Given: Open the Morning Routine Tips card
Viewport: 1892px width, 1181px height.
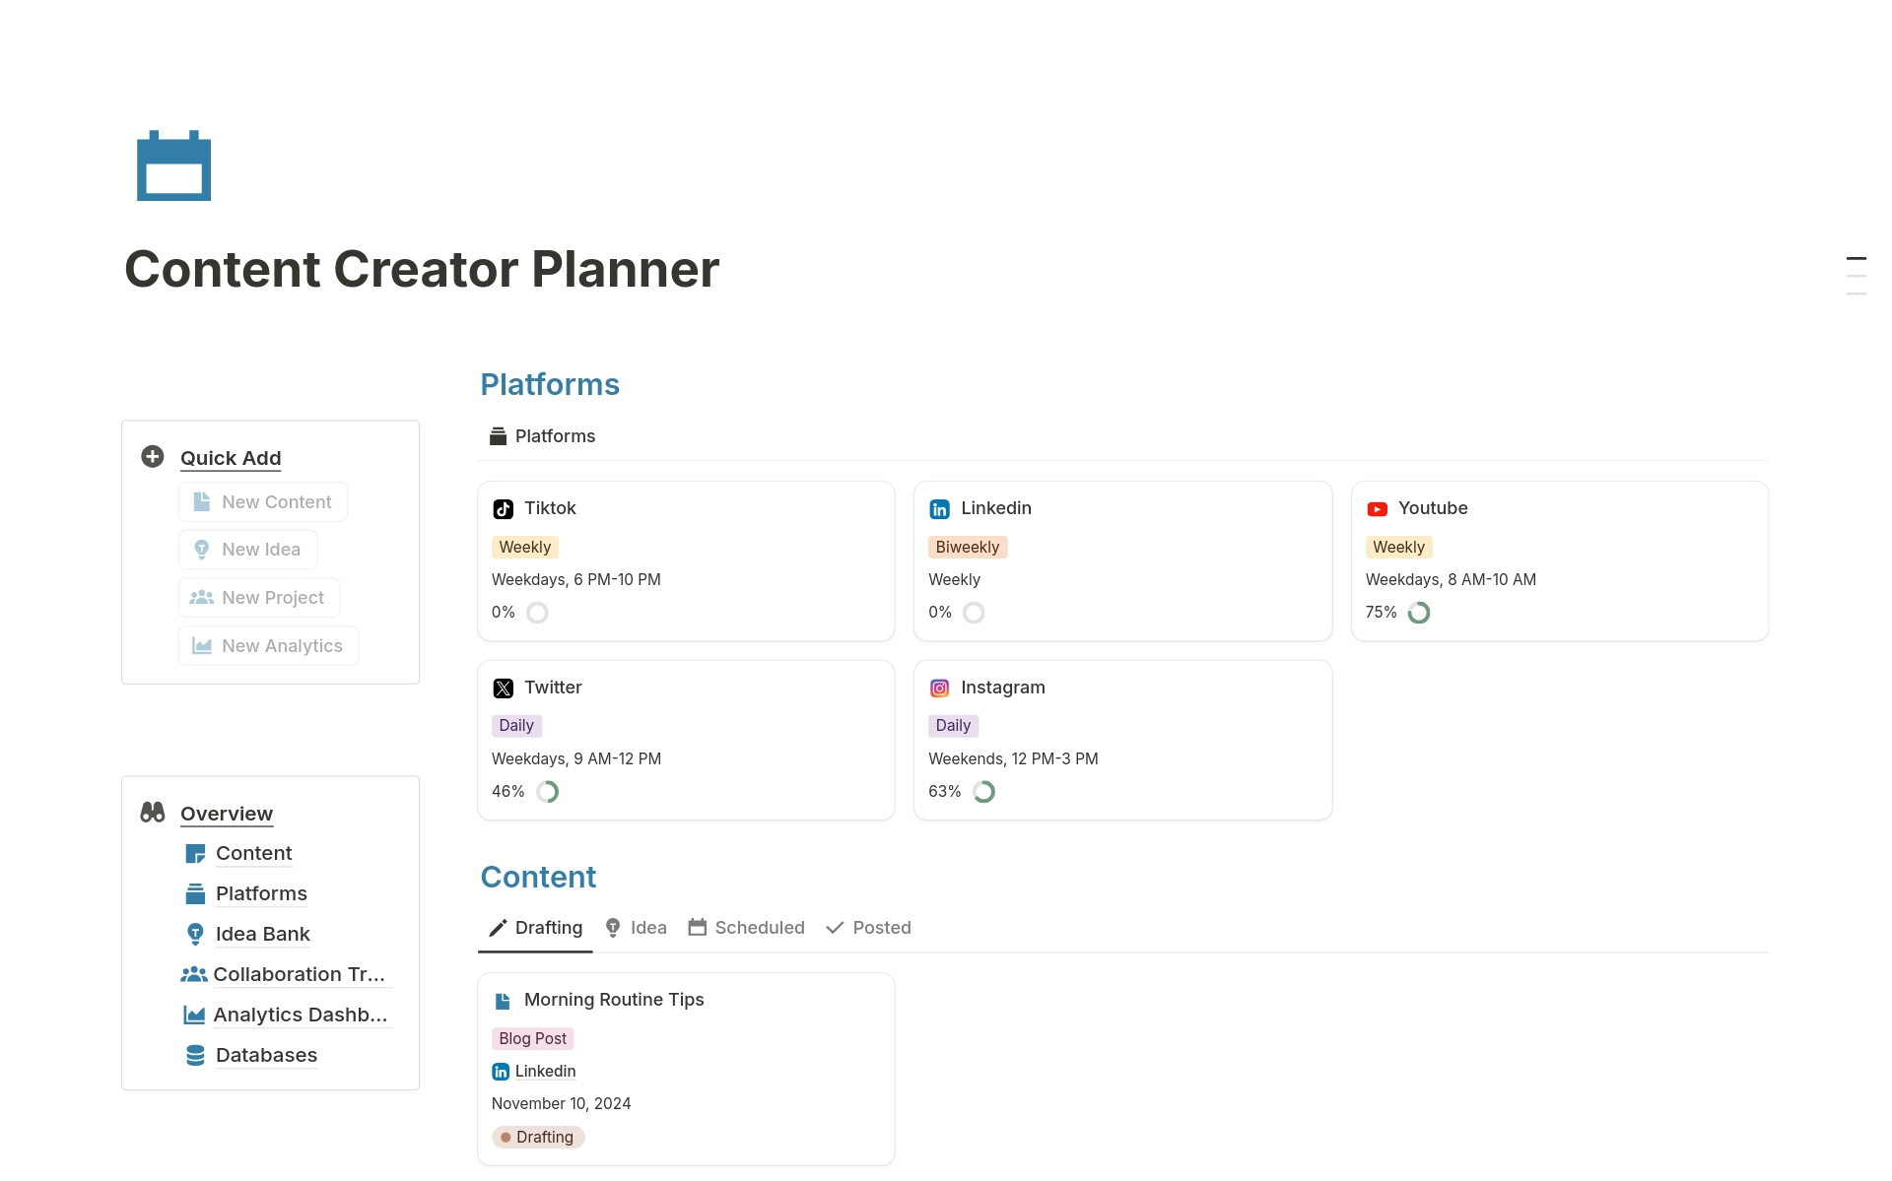Looking at the screenshot, I should click(614, 1000).
